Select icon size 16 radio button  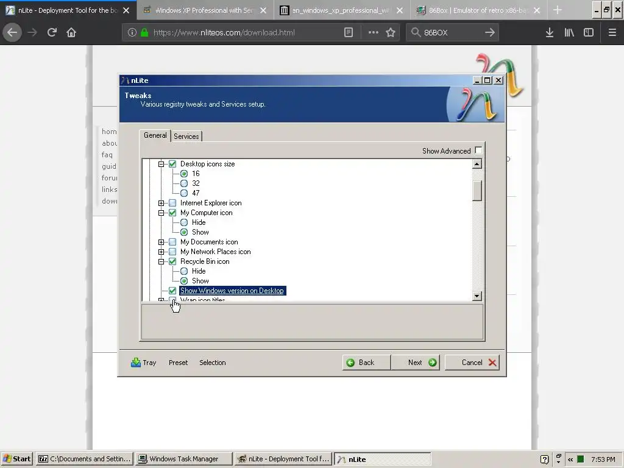click(x=184, y=174)
